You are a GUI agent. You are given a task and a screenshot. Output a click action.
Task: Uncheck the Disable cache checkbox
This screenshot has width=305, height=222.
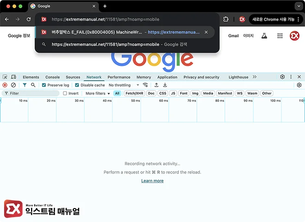coord(77,85)
